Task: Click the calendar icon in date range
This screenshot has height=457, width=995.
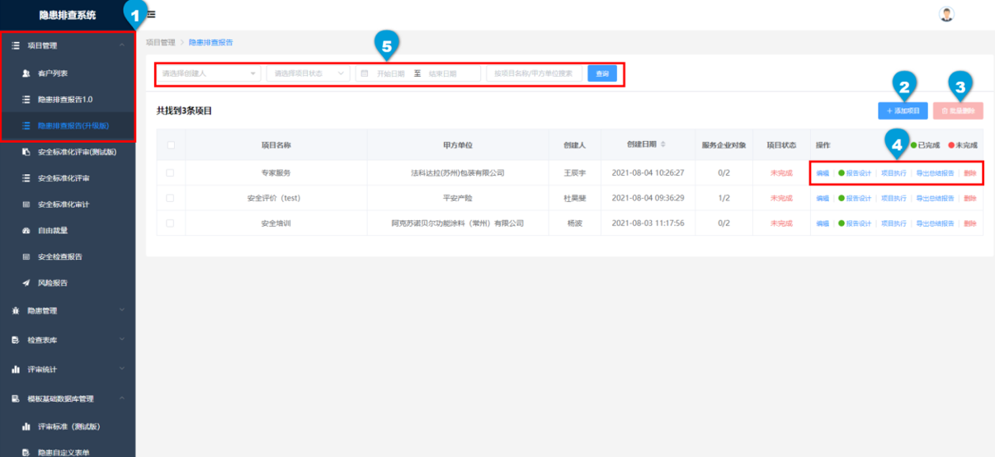Action: click(365, 73)
